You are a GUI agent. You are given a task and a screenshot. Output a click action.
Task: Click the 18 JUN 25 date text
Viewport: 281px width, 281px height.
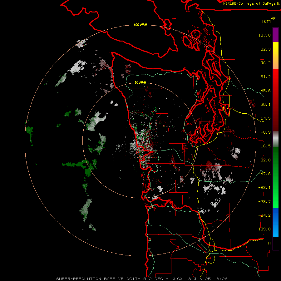point(199,279)
